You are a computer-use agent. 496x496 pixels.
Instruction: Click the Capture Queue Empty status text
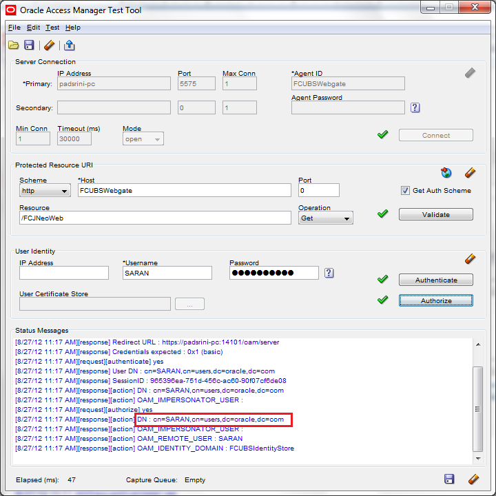click(x=195, y=480)
